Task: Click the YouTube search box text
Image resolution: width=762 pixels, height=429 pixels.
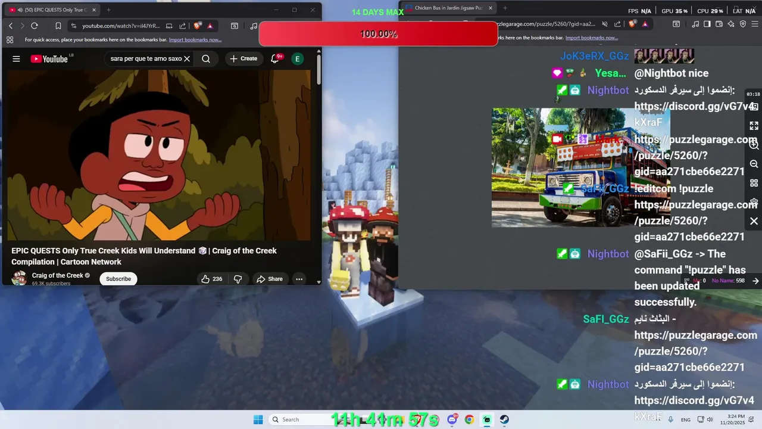Action: coord(146,58)
